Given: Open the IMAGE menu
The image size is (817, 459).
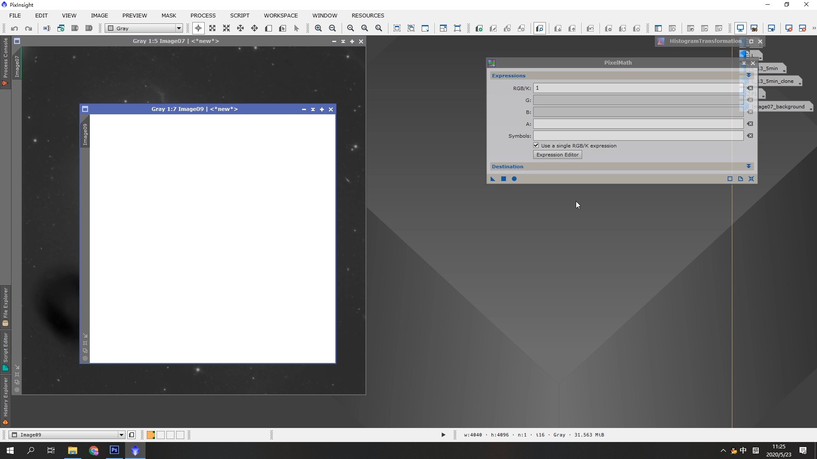Looking at the screenshot, I should [x=99, y=15].
